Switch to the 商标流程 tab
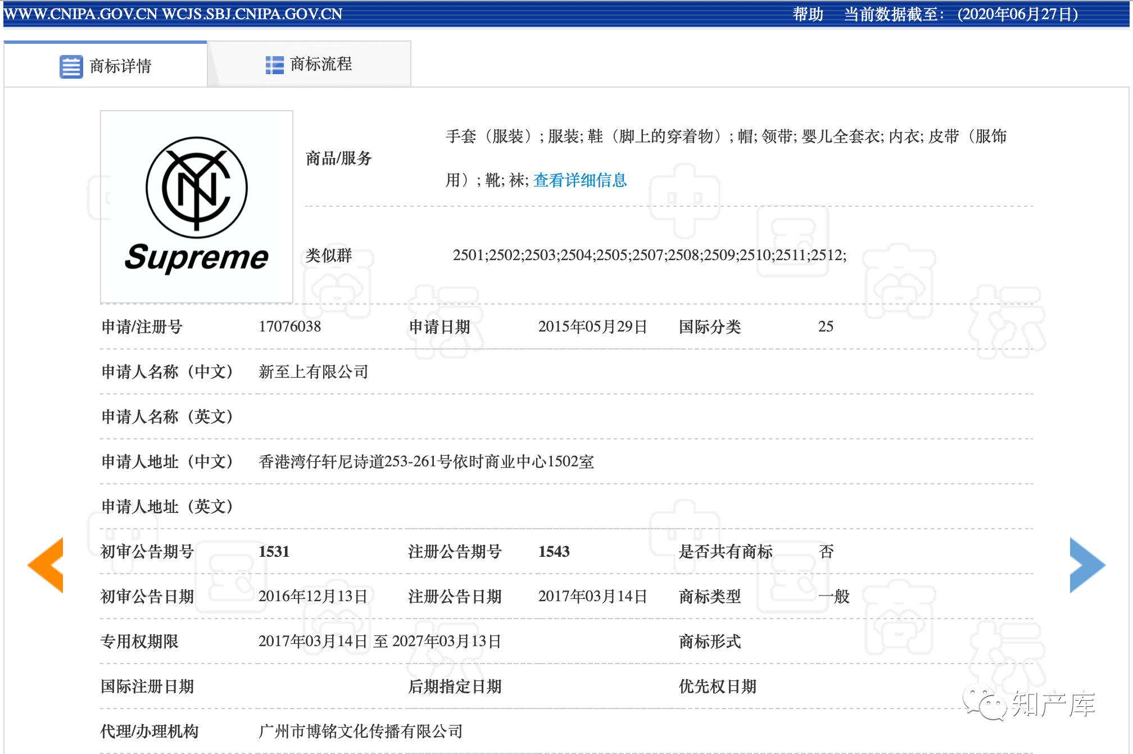 320,64
